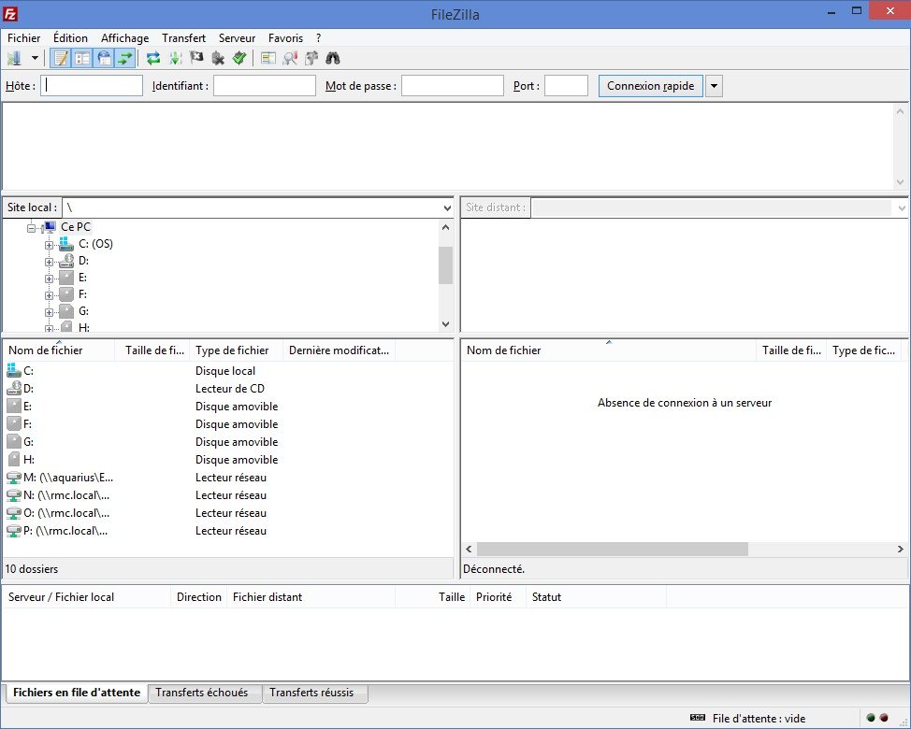Open the Site Manager dropdown arrow
Viewport: 911px width, 729px height.
[x=35, y=58]
